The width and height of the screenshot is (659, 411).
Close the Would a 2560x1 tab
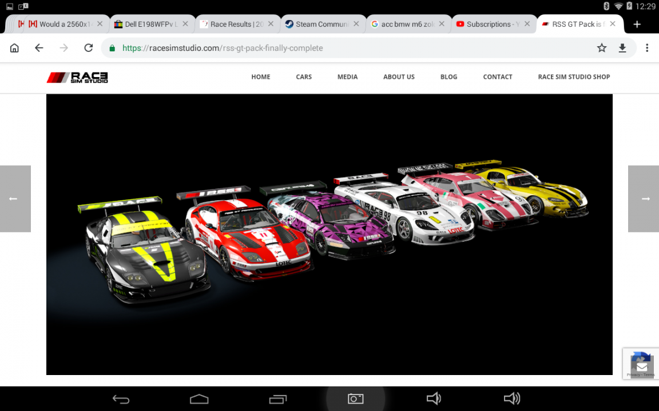point(100,24)
